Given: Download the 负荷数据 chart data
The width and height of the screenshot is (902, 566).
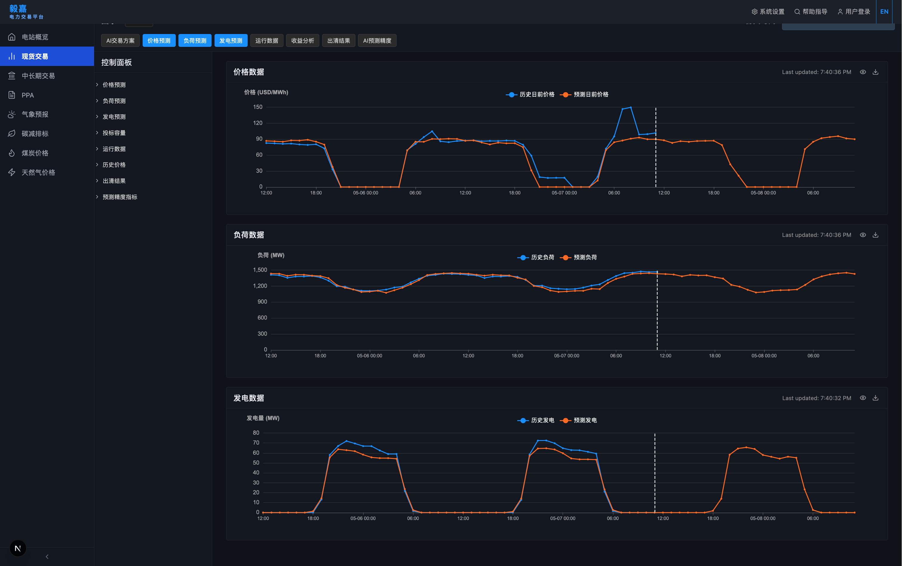Looking at the screenshot, I should pos(875,235).
